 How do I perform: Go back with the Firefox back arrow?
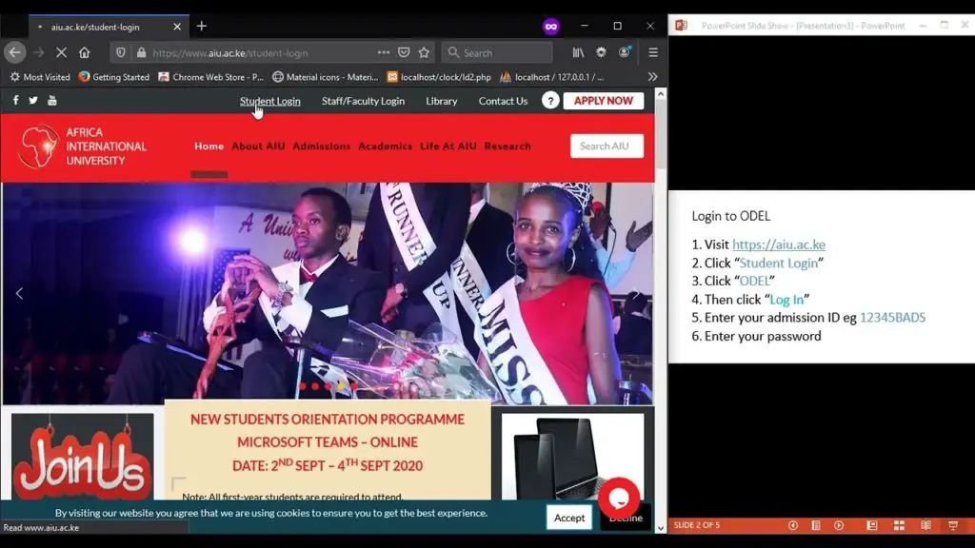[15, 53]
